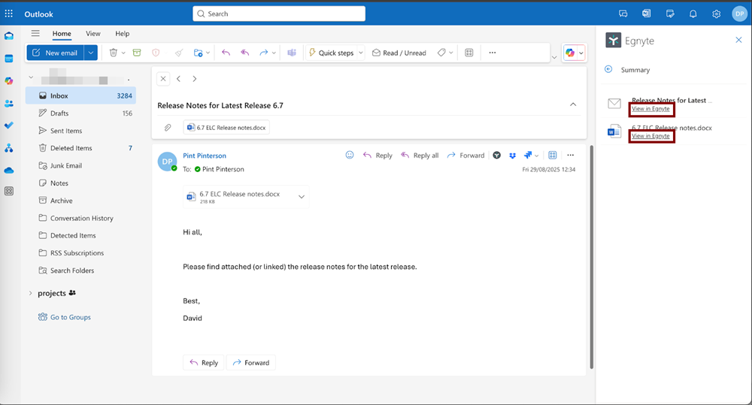This screenshot has width=752, height=405.
Task: Toggle the hamburger navigation pane button
Action: (35, 34)
